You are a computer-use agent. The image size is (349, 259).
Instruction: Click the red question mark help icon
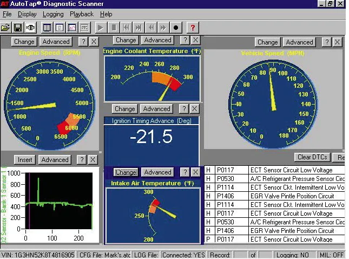coord(193,27)
